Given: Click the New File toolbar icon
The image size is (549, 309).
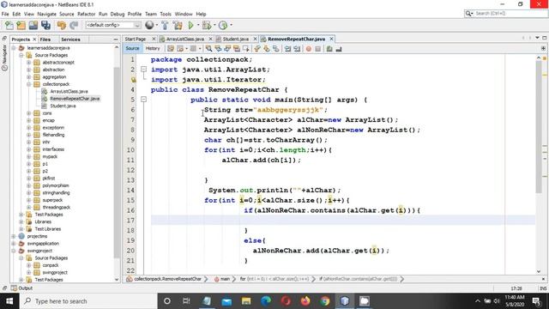Looking at the screenshot, I should pos(9,25).
